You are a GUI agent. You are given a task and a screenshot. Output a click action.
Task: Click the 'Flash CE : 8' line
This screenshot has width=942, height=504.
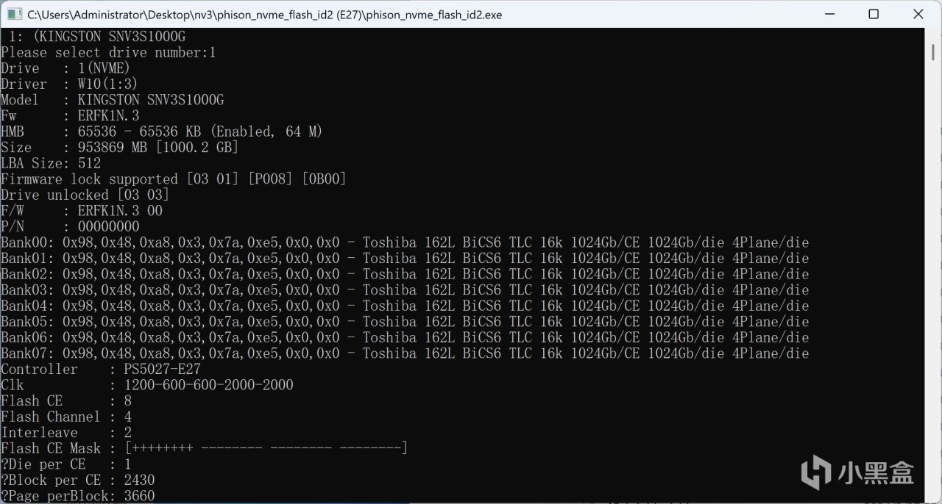[x=66, y=400]
